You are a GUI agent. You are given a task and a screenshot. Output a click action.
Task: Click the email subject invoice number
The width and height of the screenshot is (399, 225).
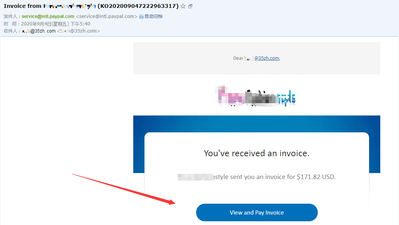click(x=138, y=6)
